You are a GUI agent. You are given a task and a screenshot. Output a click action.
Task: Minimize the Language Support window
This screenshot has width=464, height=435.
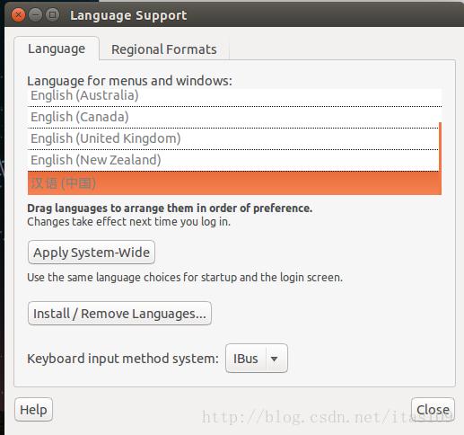(36, 14)
